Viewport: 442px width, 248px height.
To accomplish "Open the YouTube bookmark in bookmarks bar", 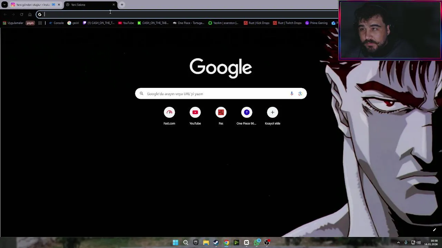I will tap(126, 23).
